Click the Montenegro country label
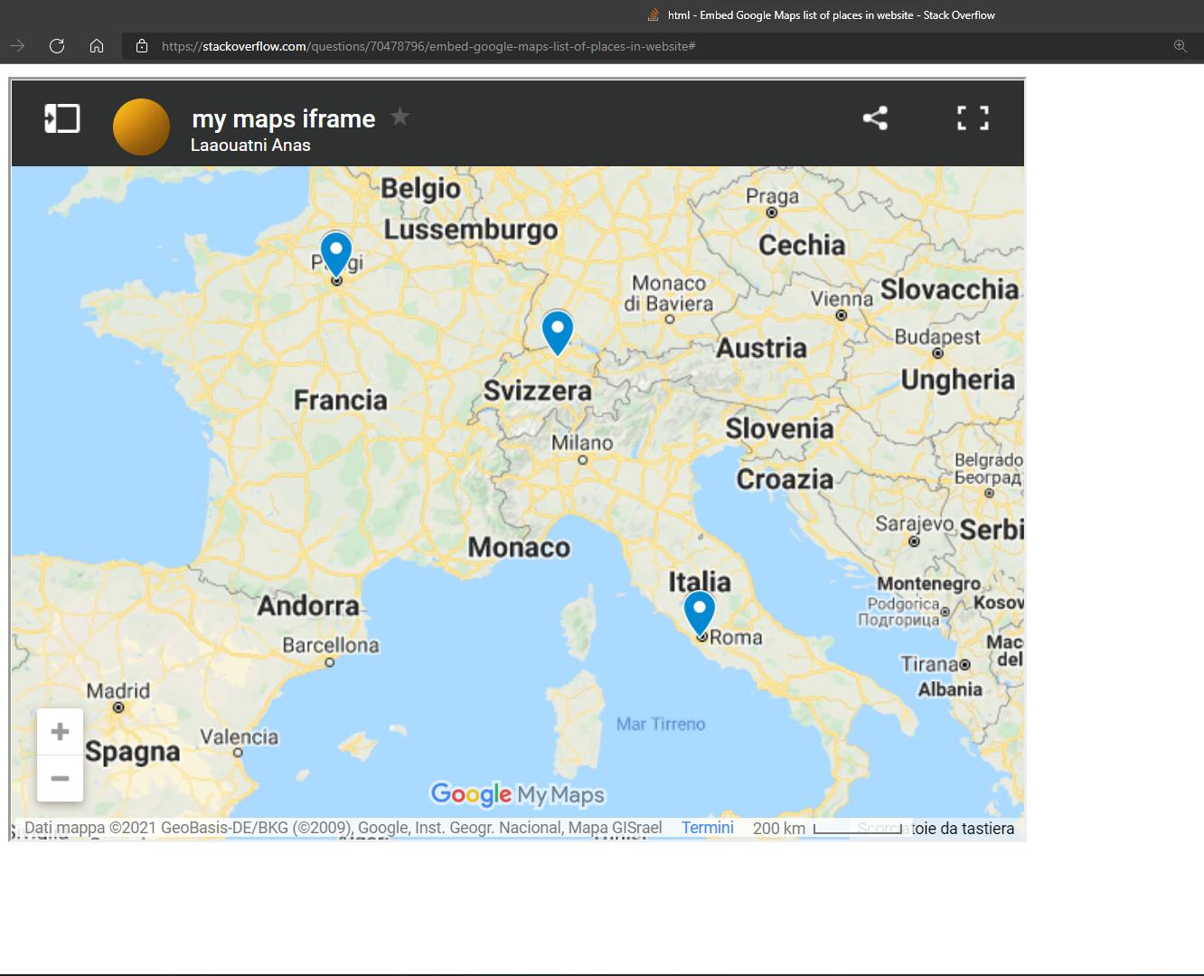Screen dimensions: 1204x976 coord(928,584)
